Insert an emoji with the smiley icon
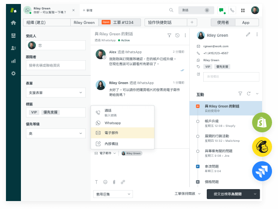The image size is (278, 209). [105, 182]
